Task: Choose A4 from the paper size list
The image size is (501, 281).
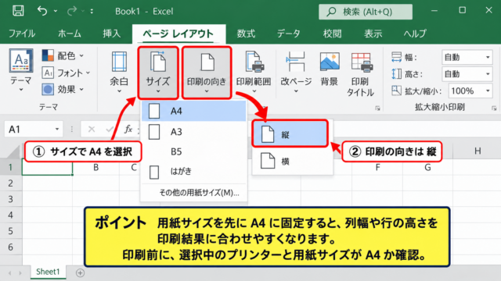Action: pos(194,111)
